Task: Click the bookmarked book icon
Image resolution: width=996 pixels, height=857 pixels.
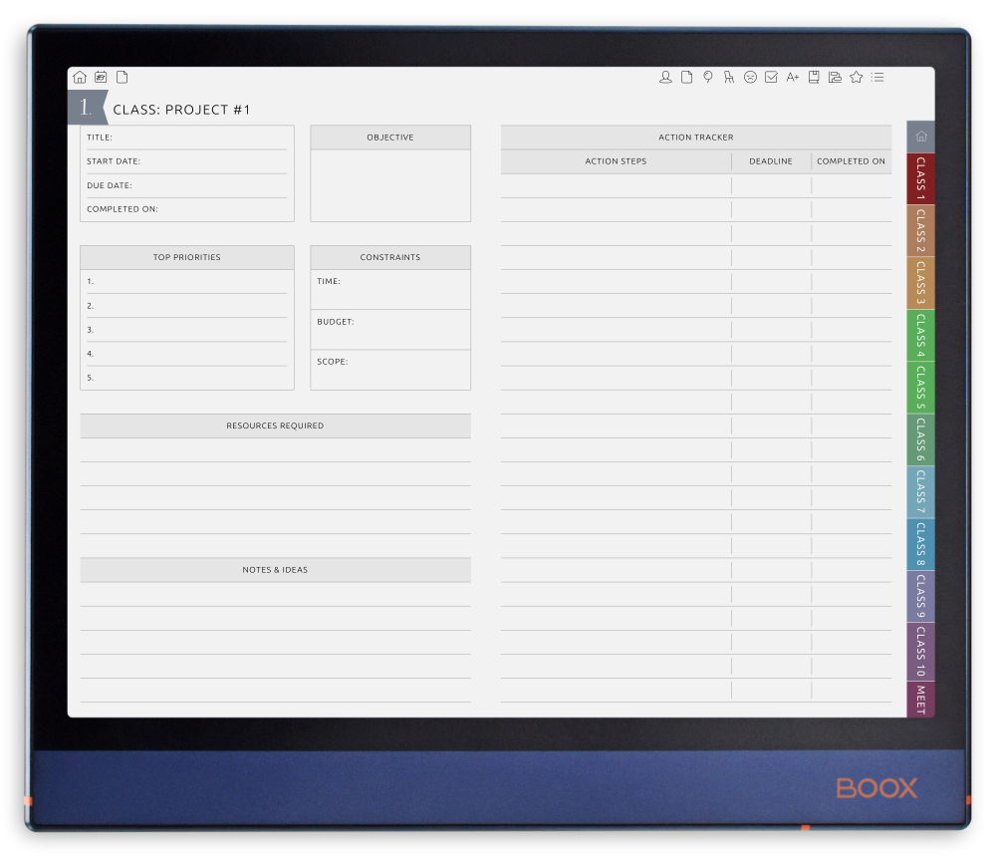Action: tap(814, 77)
